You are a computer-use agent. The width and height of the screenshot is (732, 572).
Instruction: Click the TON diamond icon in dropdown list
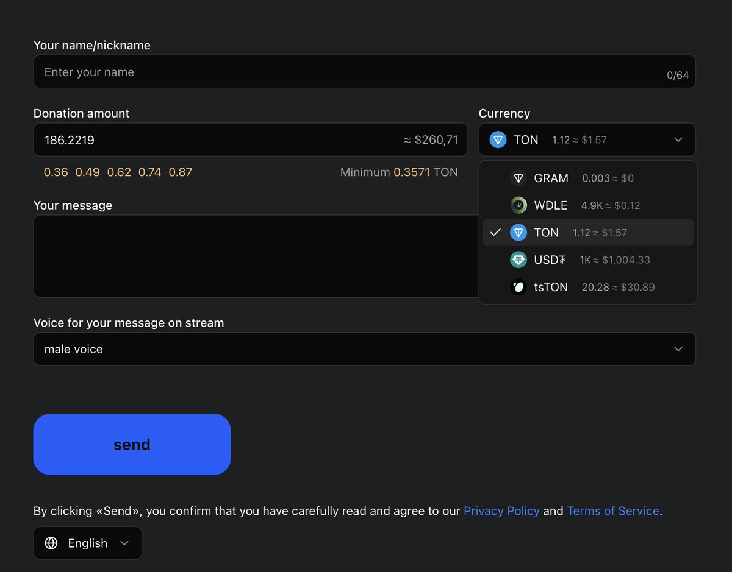(518, 232)
